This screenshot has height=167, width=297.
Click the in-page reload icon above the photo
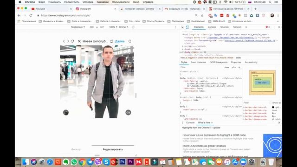(x=72, y=41)
